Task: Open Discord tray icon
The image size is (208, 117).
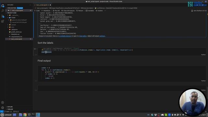Action: click(x=162, y=115)
